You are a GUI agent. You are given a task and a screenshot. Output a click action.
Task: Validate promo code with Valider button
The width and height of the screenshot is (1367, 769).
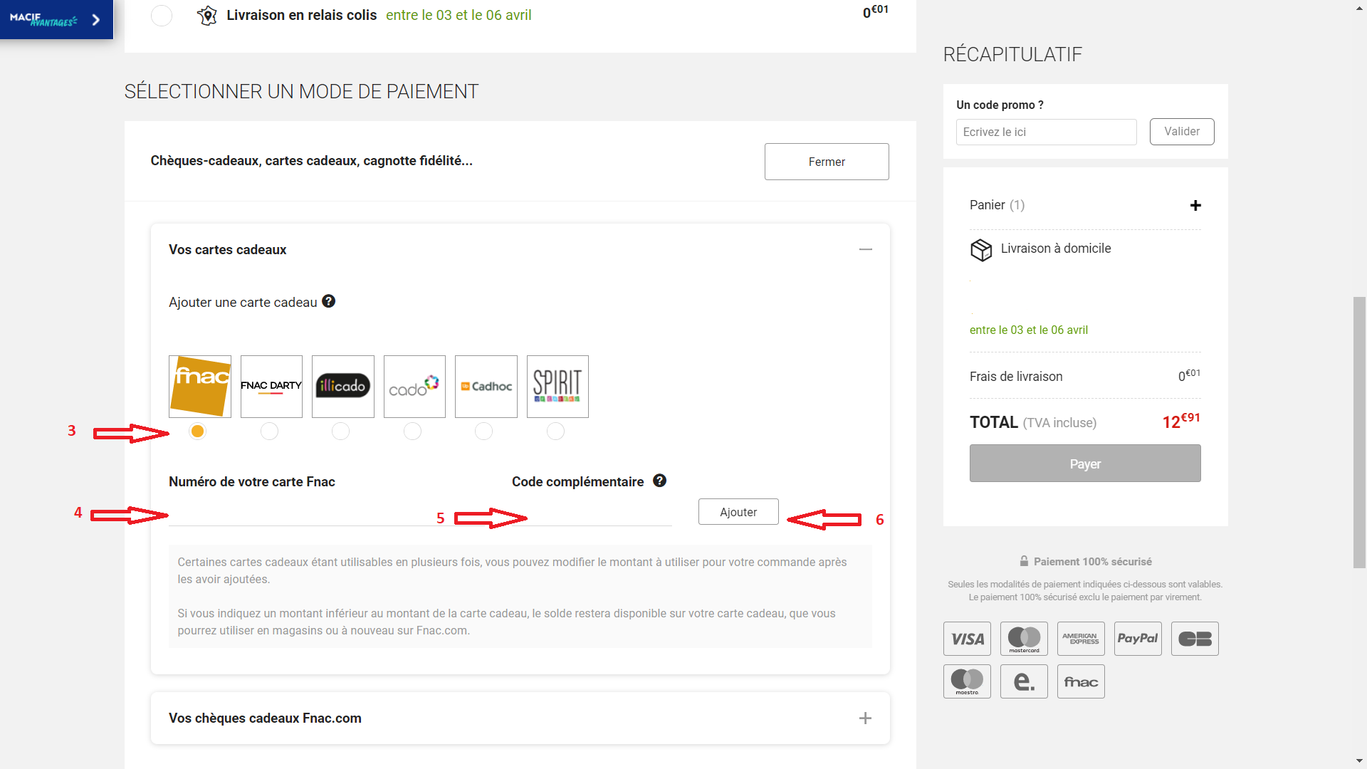pos(1182,132)
